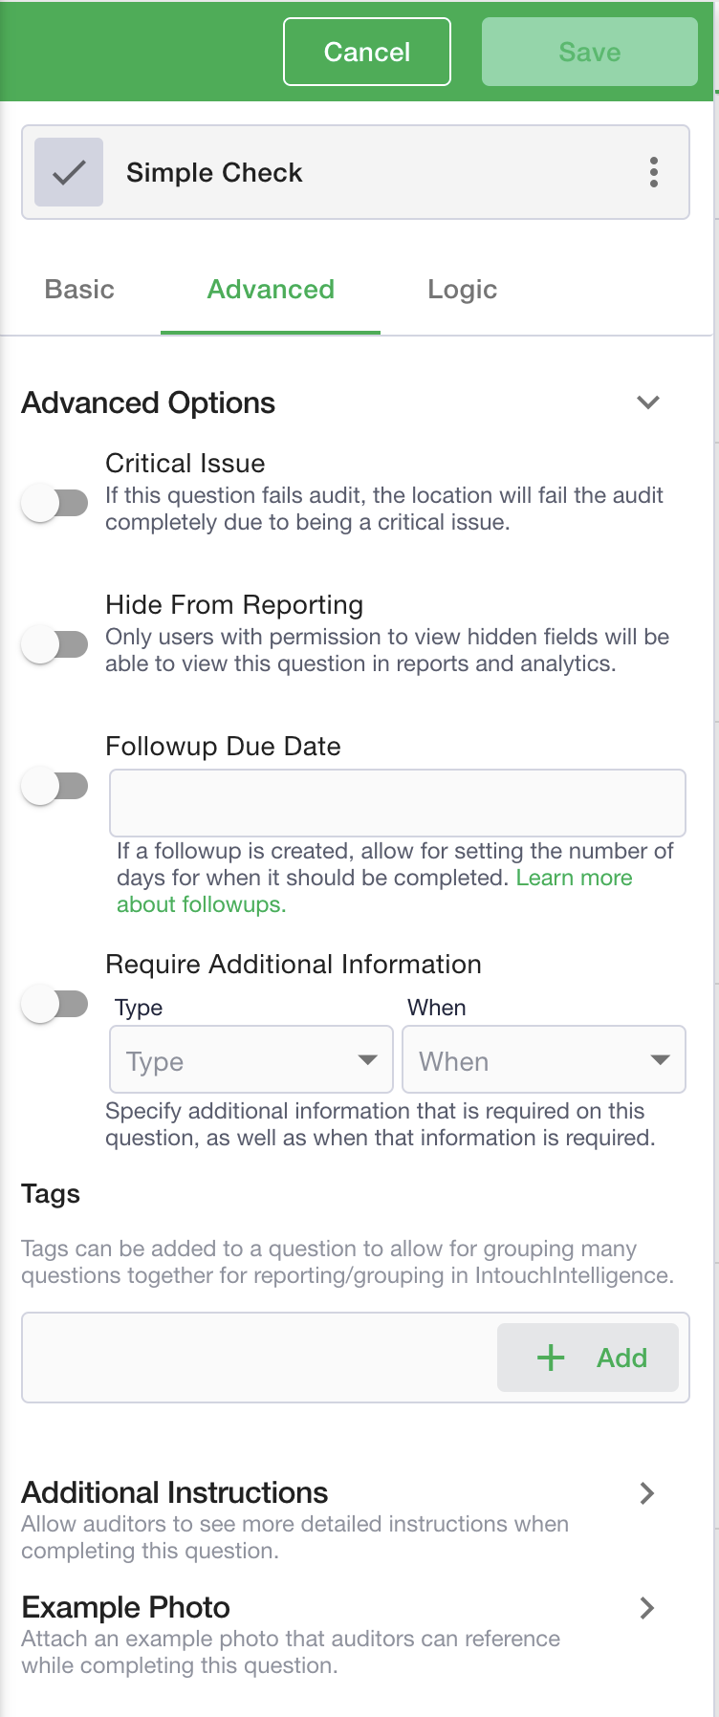
Task: Click the Simple Check checkmark icon
Action: 69,172
